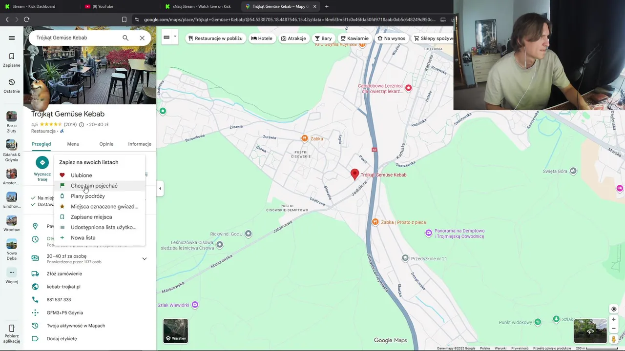Expand the price range details chevron
Screen dimensions: 625x351
point(145,259)
